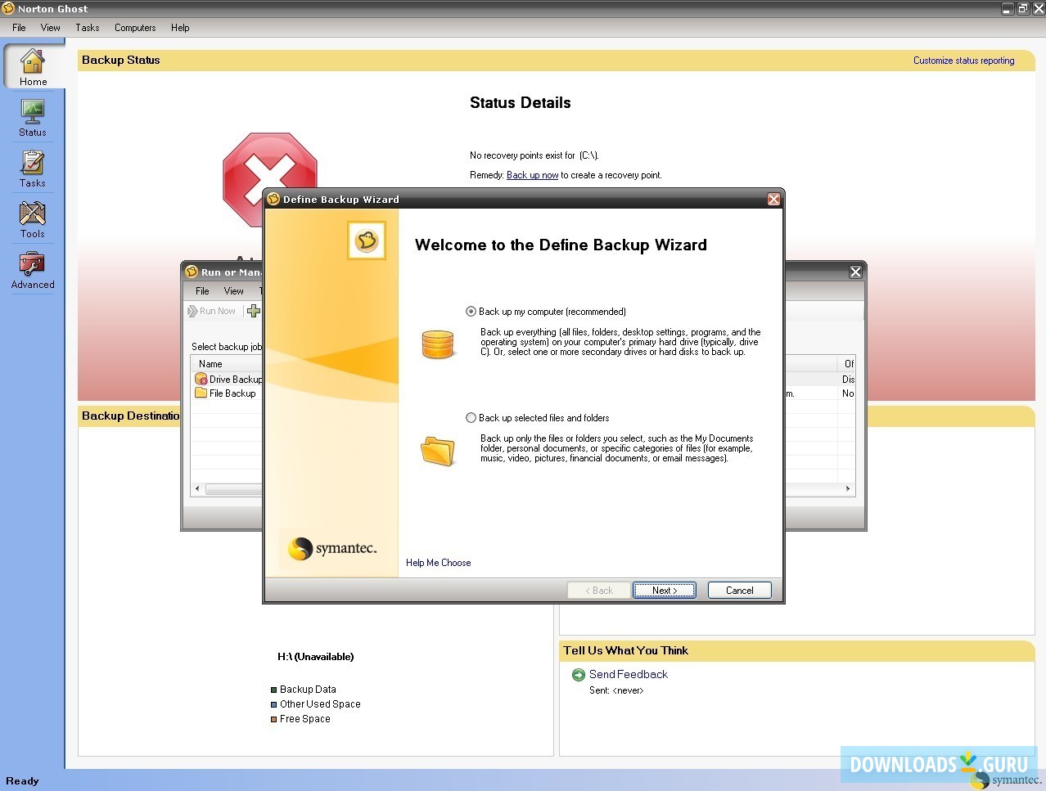The width and height of the screenshot is (1046, 791).
Task: Open the File menu
Action: 19,28
